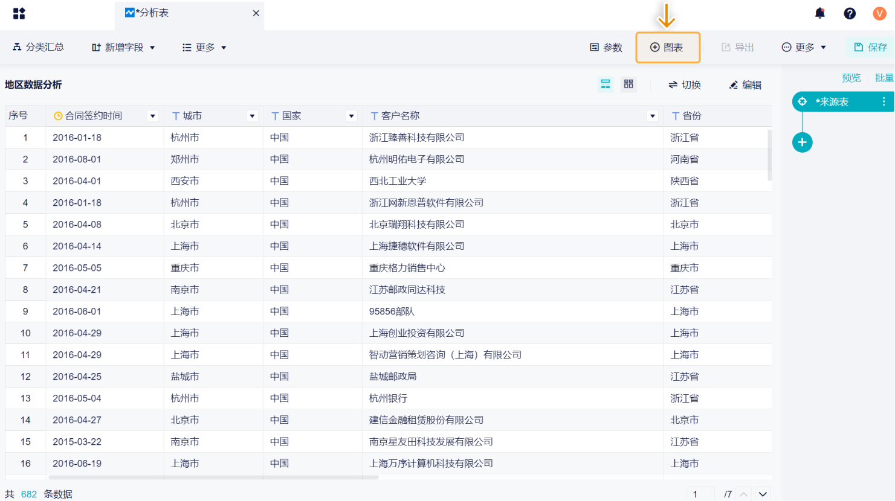Switch to grid view layout icon

tap(628, 84)
